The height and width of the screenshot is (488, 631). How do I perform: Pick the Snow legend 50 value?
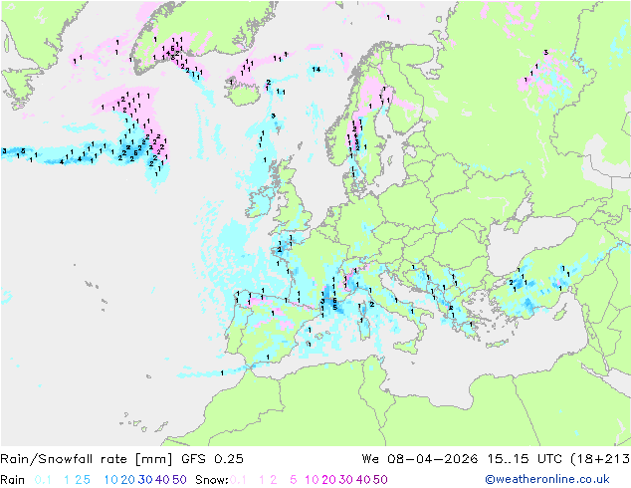[x=380, y=480]
